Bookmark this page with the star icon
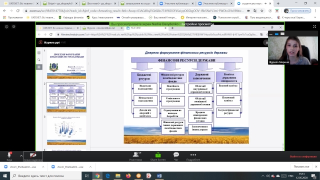 click(x=262, y=10)
